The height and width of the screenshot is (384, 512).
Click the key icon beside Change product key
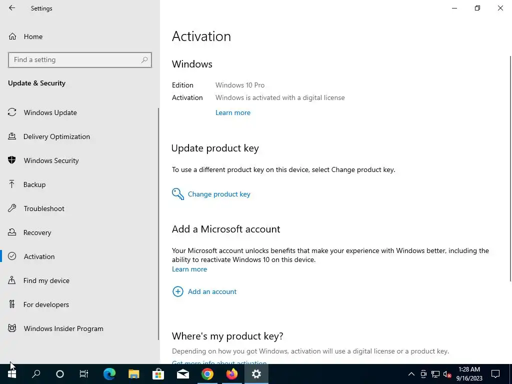pos(178,194)
